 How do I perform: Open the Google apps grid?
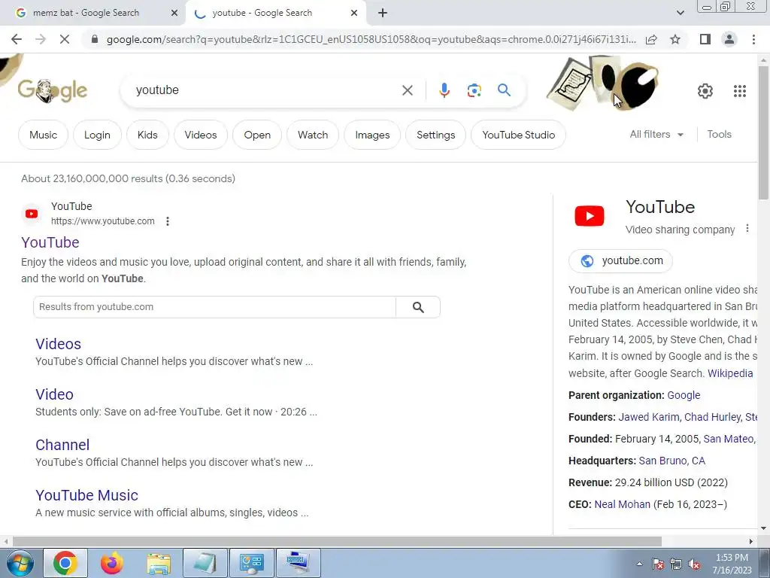pyautogui.click(x=740, y=91)
